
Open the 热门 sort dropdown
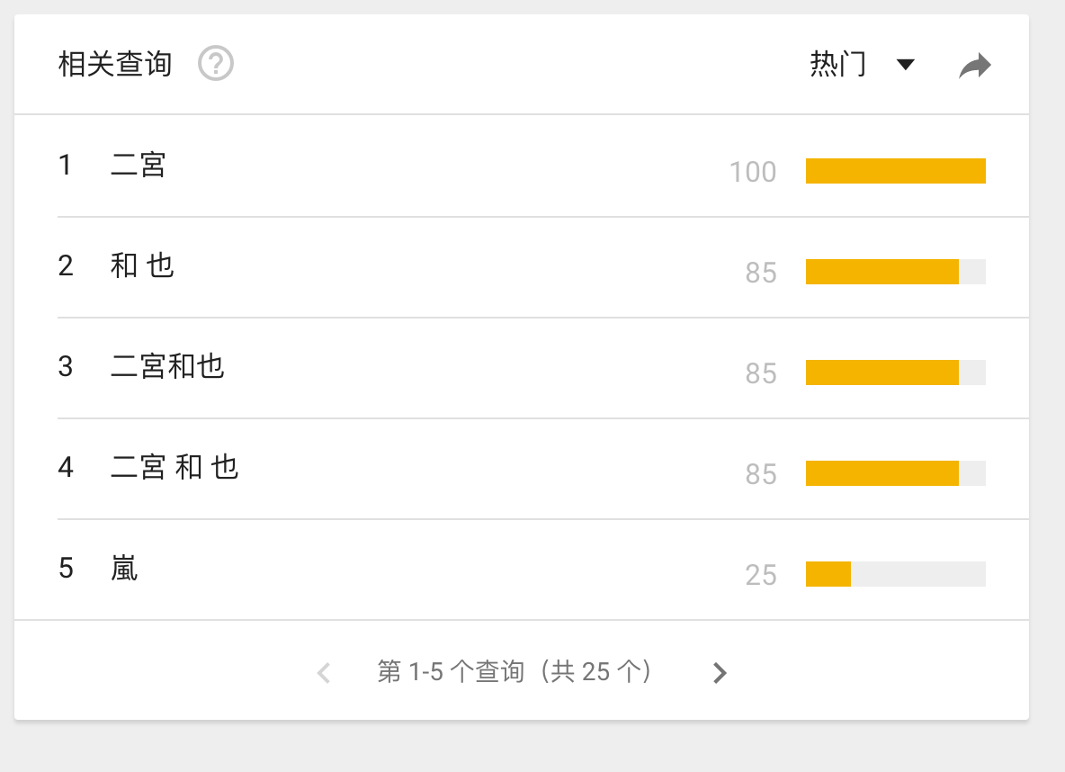pyautogui.click(x=838, y=65)
